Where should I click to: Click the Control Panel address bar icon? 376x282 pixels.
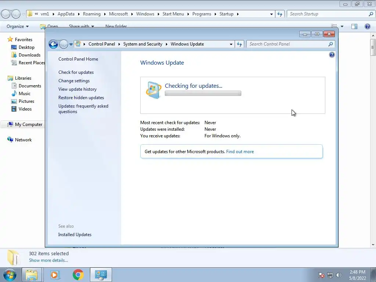(78, 44)
